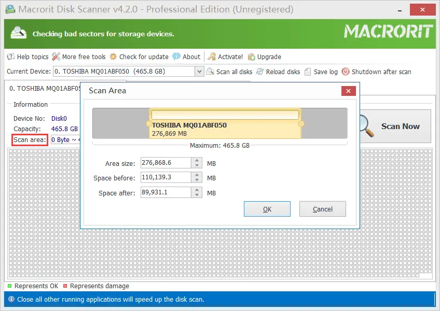Viewport: 440px width, 311px height.
Task: Click Shutdown after scan power icon
Action: 346,72
